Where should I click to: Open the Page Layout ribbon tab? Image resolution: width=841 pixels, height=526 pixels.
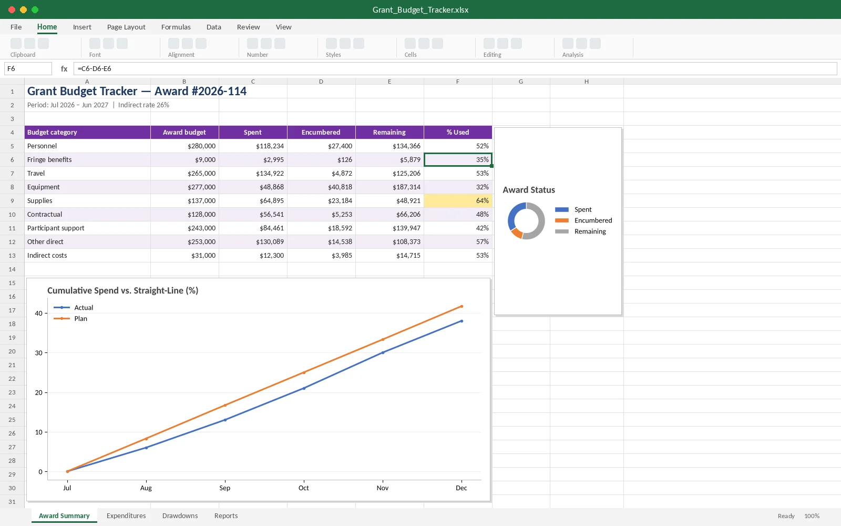click(126, 27)
